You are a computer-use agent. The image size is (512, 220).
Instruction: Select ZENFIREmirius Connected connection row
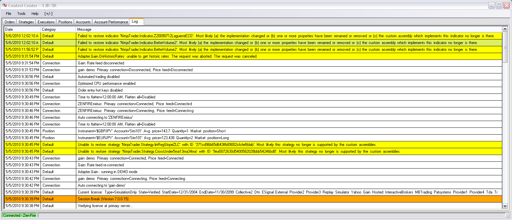click(253, 104)
